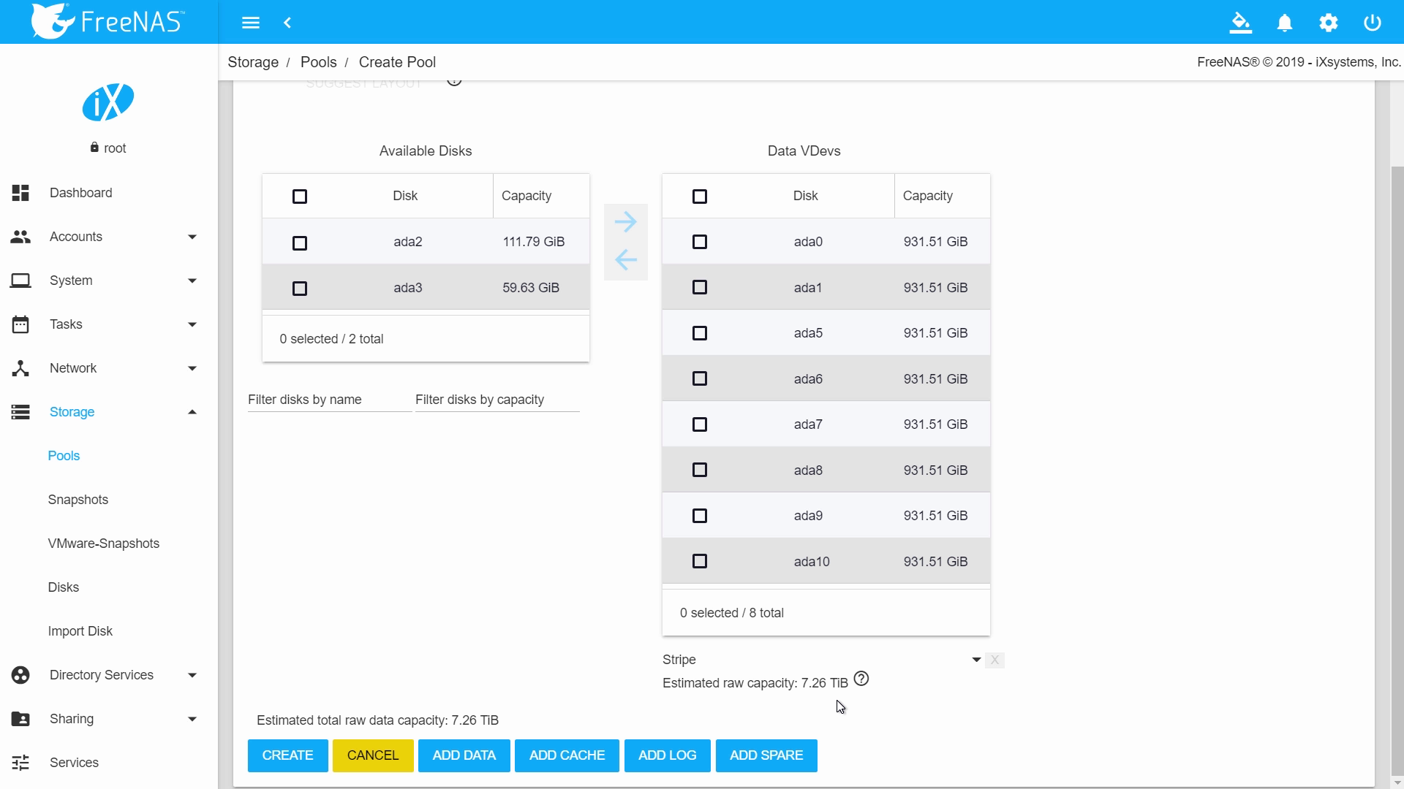Collapse the sidebar with the back chevron
Image resolution: width=1404 pixels, height=789 pixels.
click(287, 23)
